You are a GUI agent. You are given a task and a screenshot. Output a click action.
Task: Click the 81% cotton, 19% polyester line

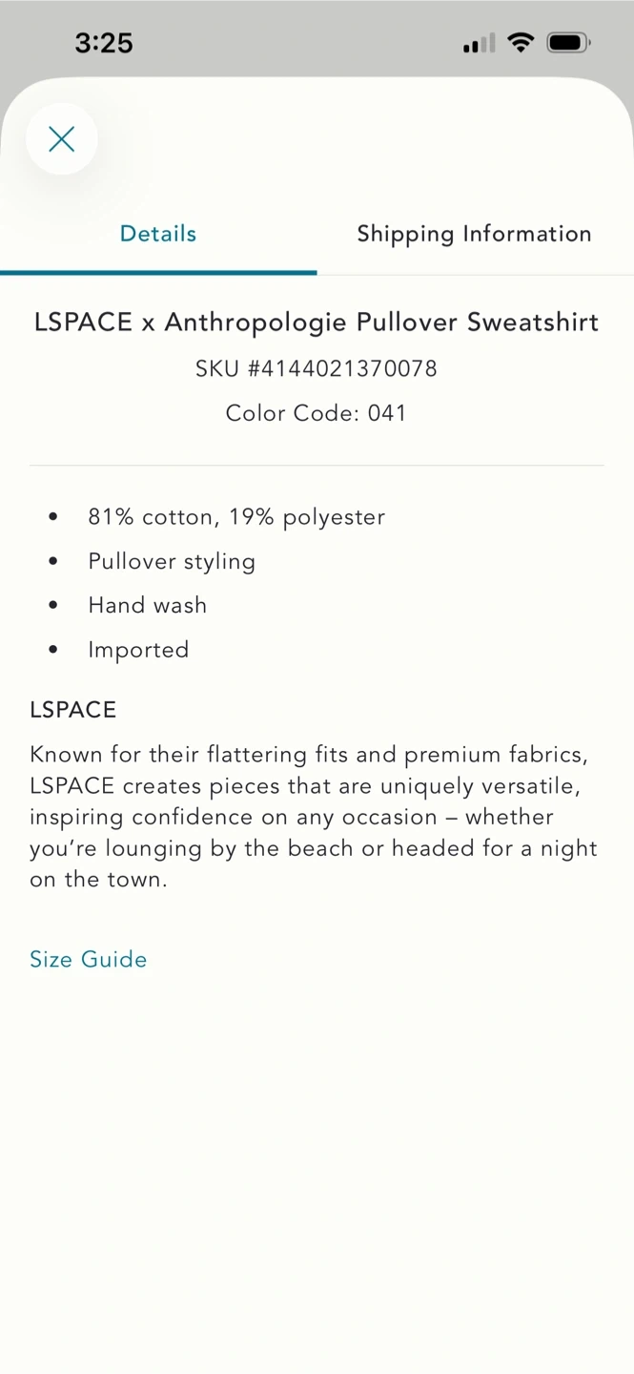tap(236, 517)
